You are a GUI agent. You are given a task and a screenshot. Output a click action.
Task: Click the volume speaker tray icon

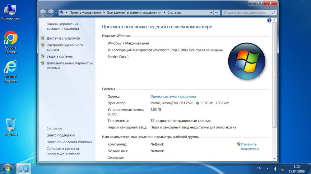[x=275, y=169]
